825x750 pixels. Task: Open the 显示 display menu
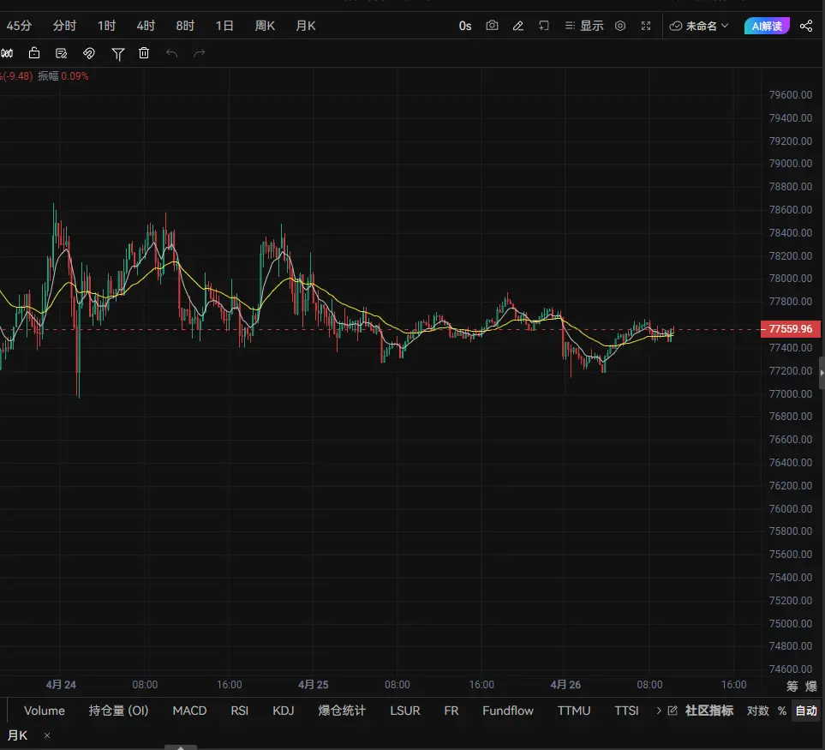584,26
